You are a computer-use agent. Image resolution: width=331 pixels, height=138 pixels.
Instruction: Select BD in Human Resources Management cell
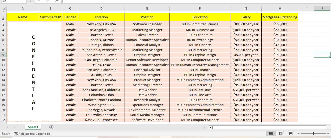pyautogui.click(x=200, y=65)
